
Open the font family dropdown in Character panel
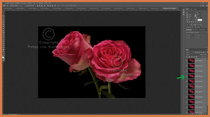click(191, 12)
